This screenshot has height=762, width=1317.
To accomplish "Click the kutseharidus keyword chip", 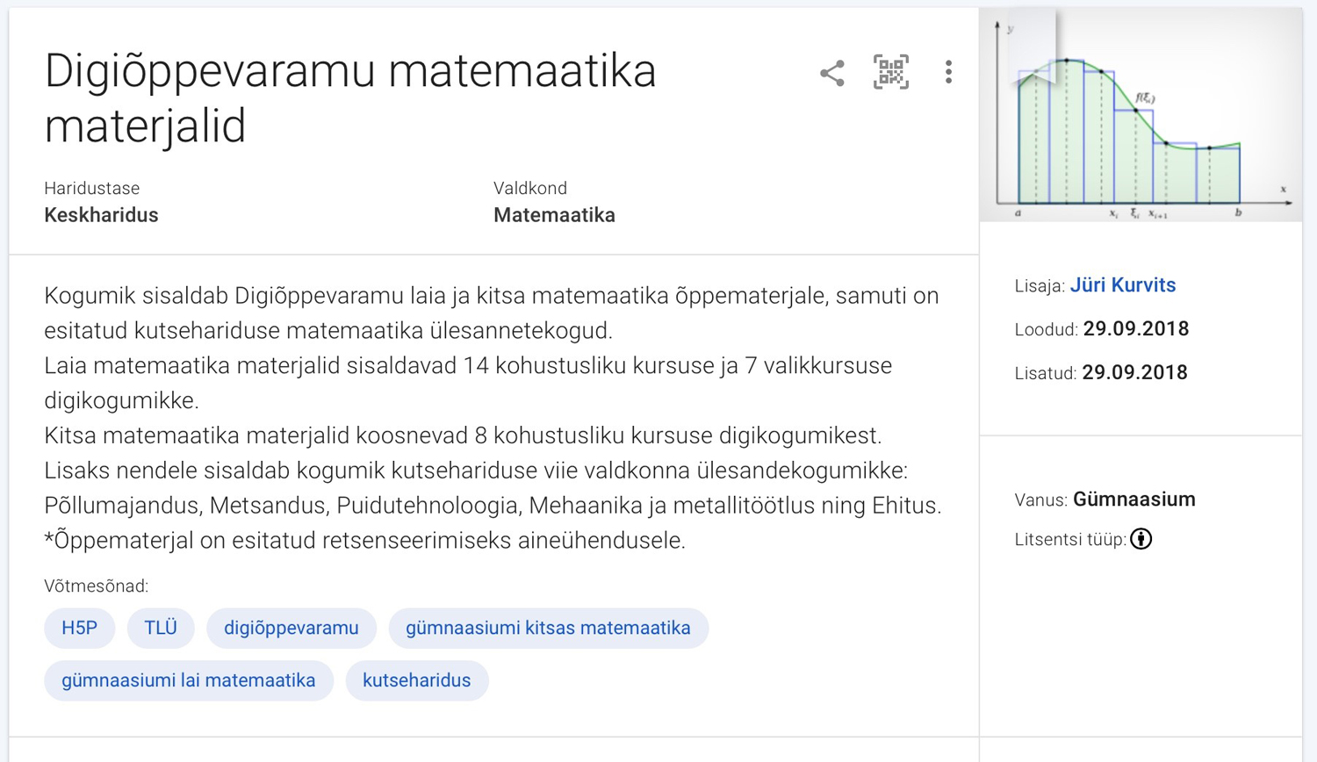I will point(416,680).
